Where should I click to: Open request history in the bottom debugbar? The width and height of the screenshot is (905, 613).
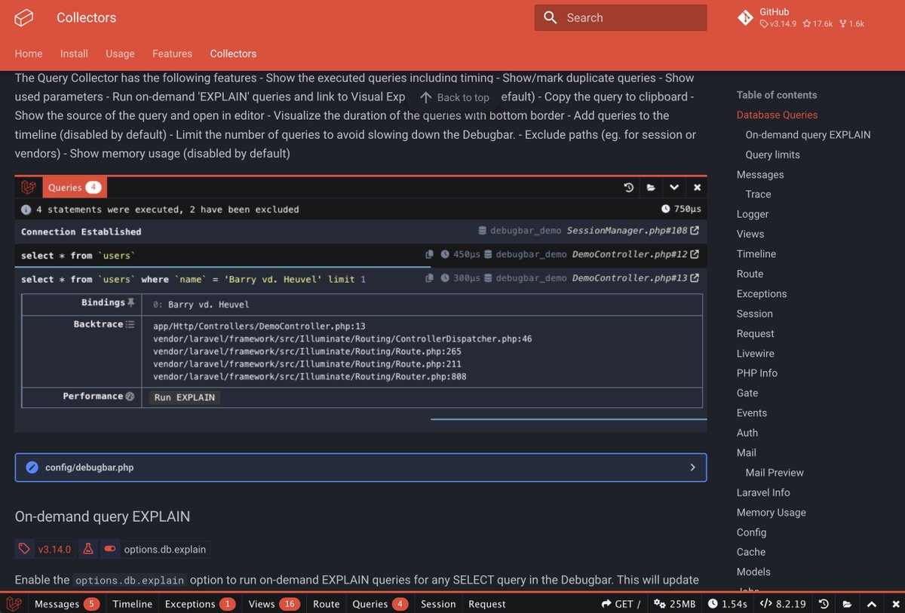coord(824,604)
